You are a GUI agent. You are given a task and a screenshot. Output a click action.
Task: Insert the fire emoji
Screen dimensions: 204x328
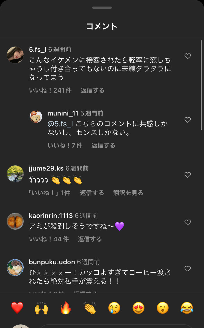[x=66, y=308]
